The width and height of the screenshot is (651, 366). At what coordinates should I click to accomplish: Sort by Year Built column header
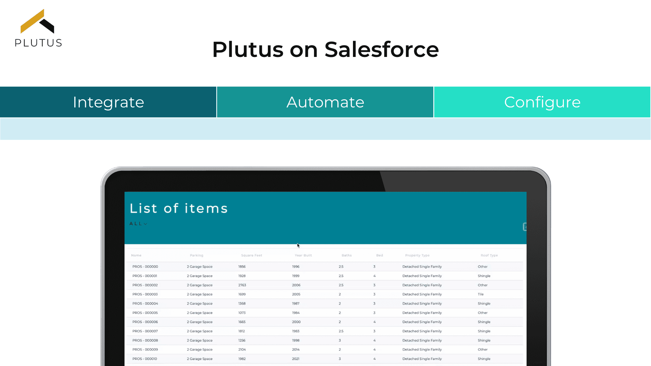(303, 256)
